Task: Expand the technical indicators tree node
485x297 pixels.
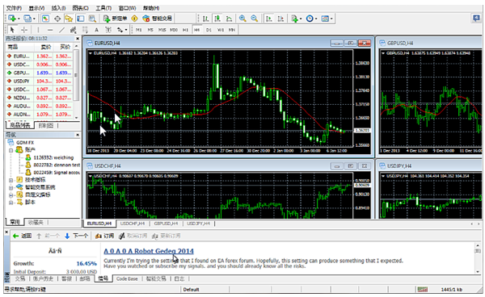Action: point(11,180)
